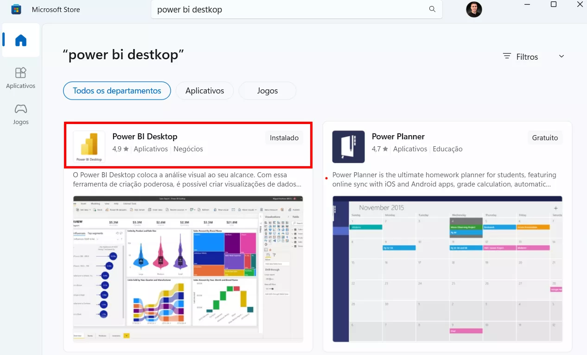This screenshot has height=355, width=587.
Task: Open the Home sidebar icon
Action: click(x=21, y=41)
